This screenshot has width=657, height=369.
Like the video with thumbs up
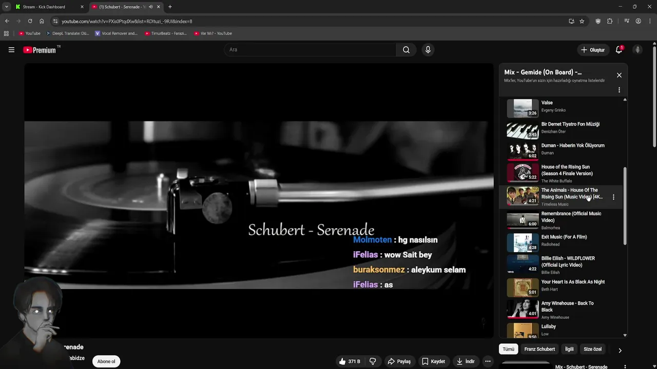349,361
